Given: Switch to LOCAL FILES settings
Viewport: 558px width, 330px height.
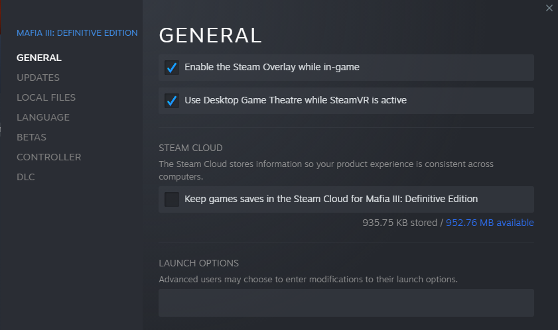Looking at the screenshot, I should [x=46, y=97].
